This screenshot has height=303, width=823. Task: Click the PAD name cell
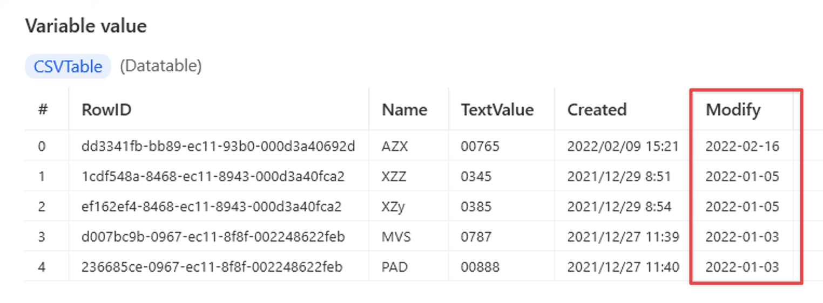(x=395, y=266)
